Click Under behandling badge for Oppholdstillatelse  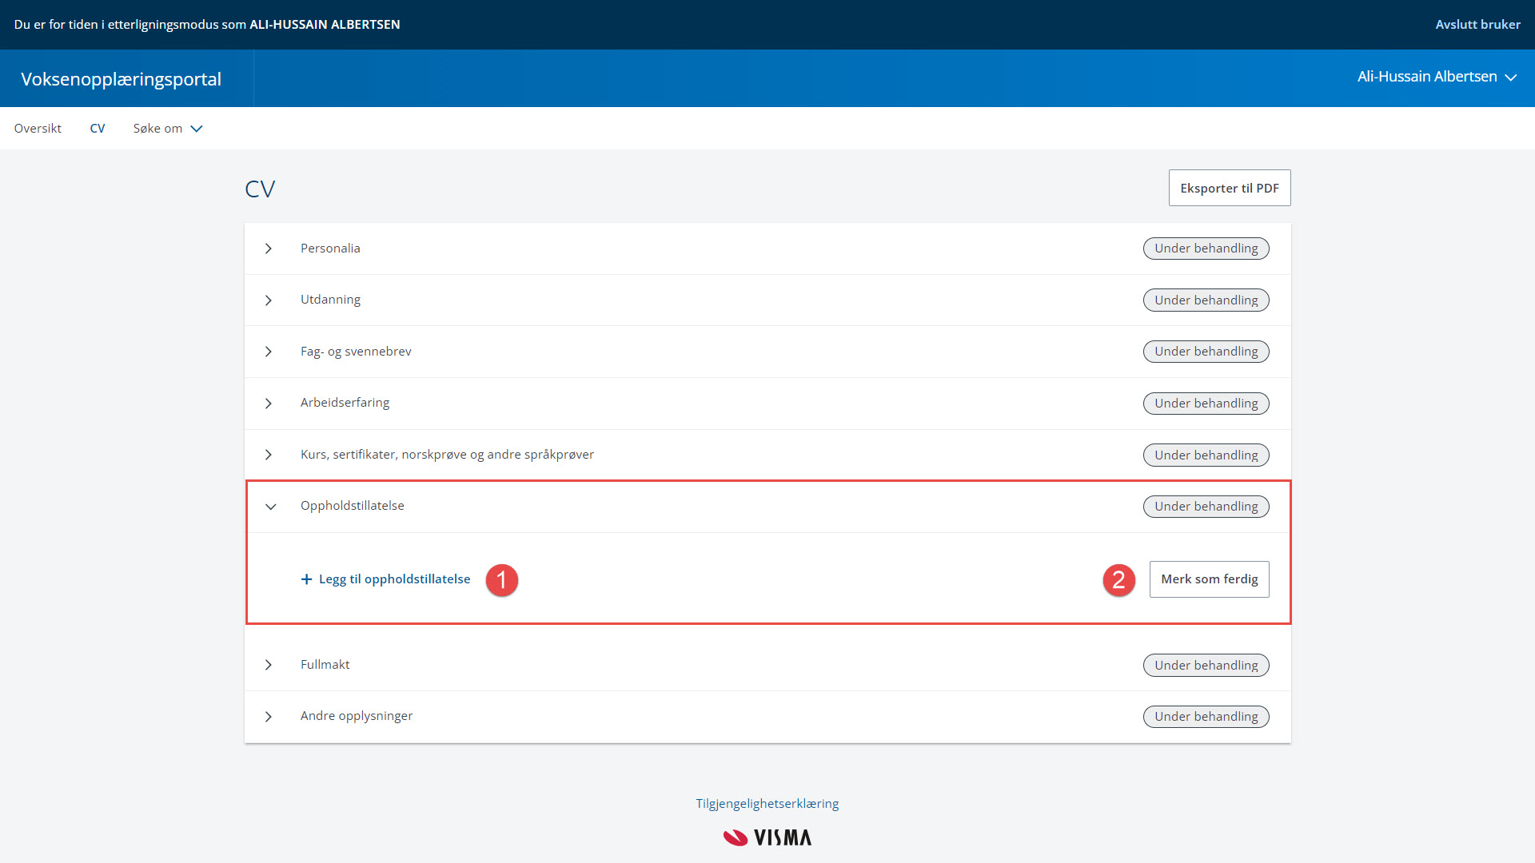1206,507
